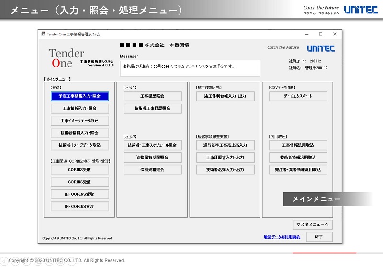Screen dimensions: 383x267
Task: Click the 工事情報入力・照会 button
Action: [x=79, y=108]
